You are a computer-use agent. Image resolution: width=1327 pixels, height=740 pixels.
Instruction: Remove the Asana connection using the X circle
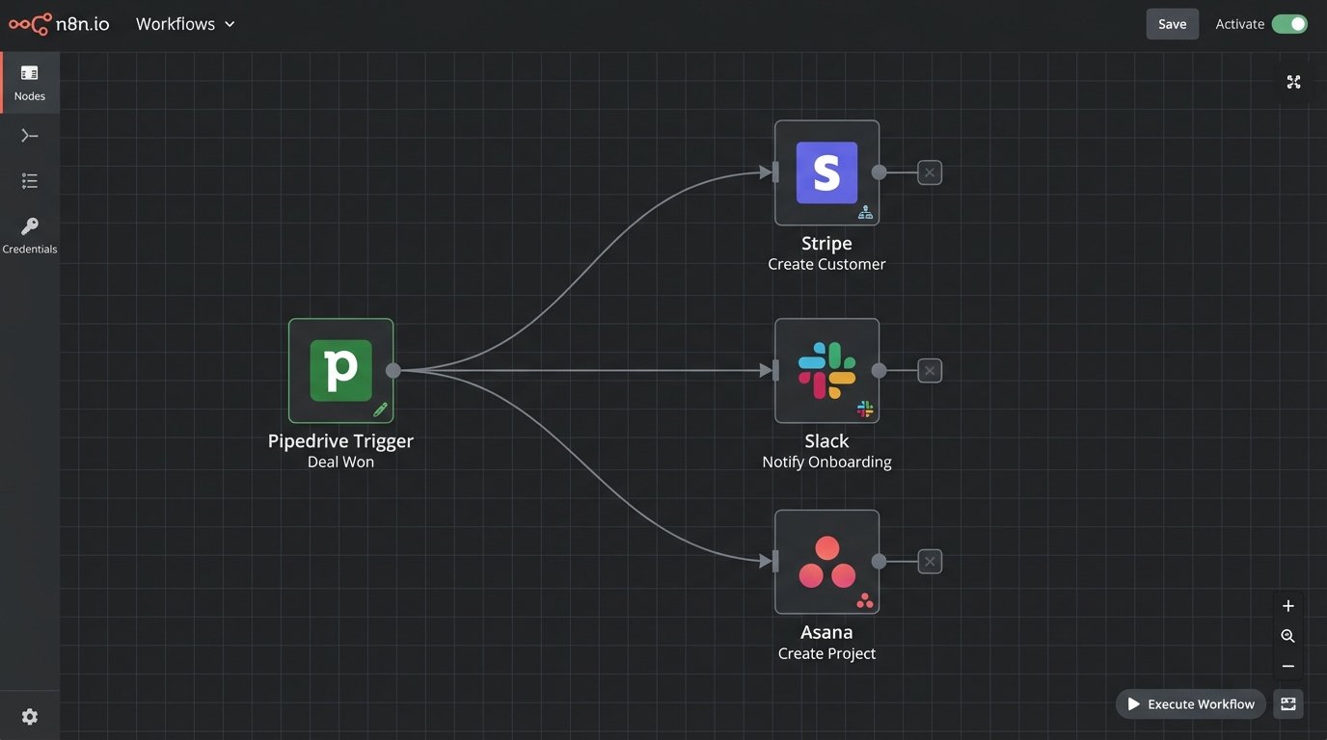coord(928,560)
